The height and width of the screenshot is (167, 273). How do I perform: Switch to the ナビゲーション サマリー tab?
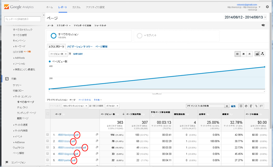80,47
